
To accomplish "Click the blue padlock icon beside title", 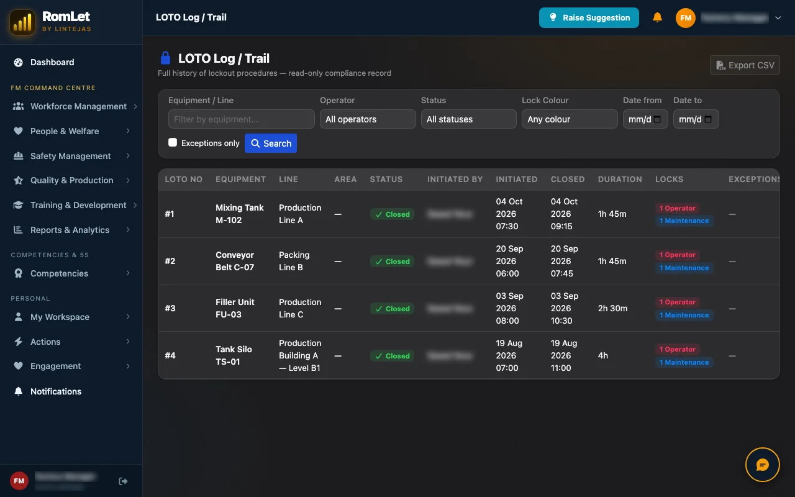I will tap(165, 58).
